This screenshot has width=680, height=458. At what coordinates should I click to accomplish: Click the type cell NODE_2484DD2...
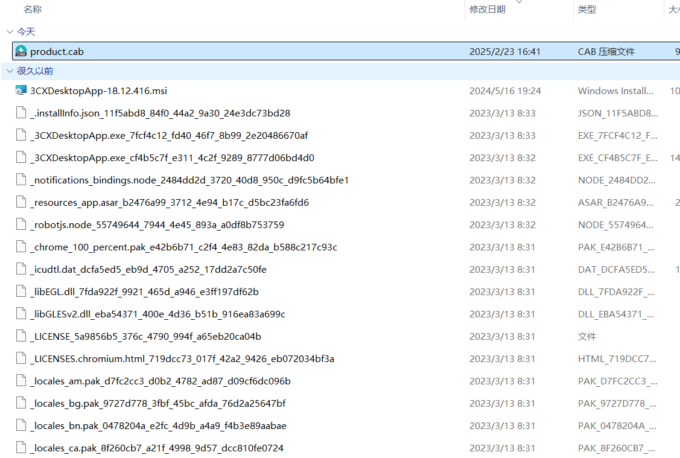click(x=617, y=180)
